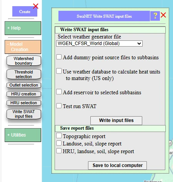Open the weather generator file dropdown
Image resolution: width=173 pixels, height=182 pixels.
tap(99, 43)
